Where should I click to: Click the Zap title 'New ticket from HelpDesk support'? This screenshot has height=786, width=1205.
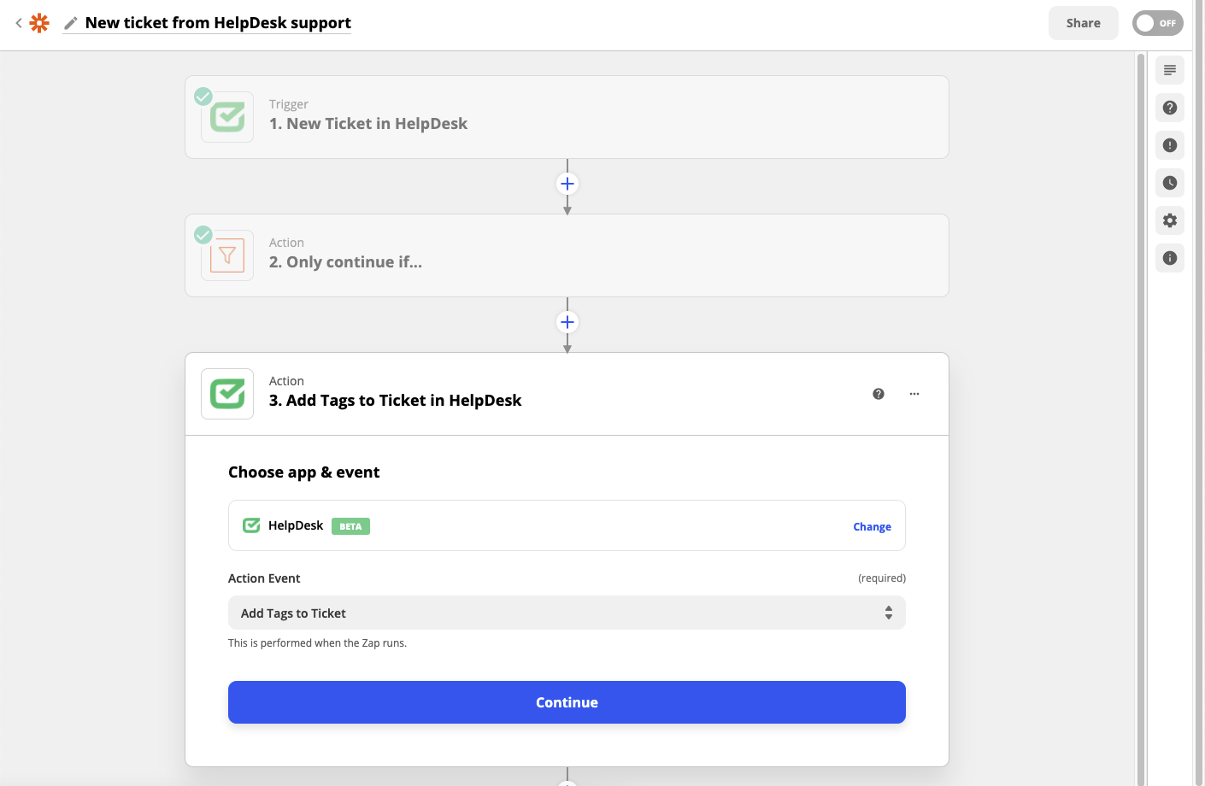pos(218,23)
